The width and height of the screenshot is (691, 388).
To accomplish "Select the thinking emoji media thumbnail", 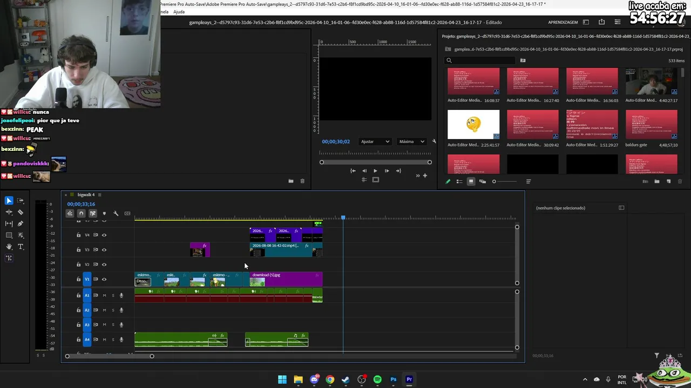I will 473,125.
